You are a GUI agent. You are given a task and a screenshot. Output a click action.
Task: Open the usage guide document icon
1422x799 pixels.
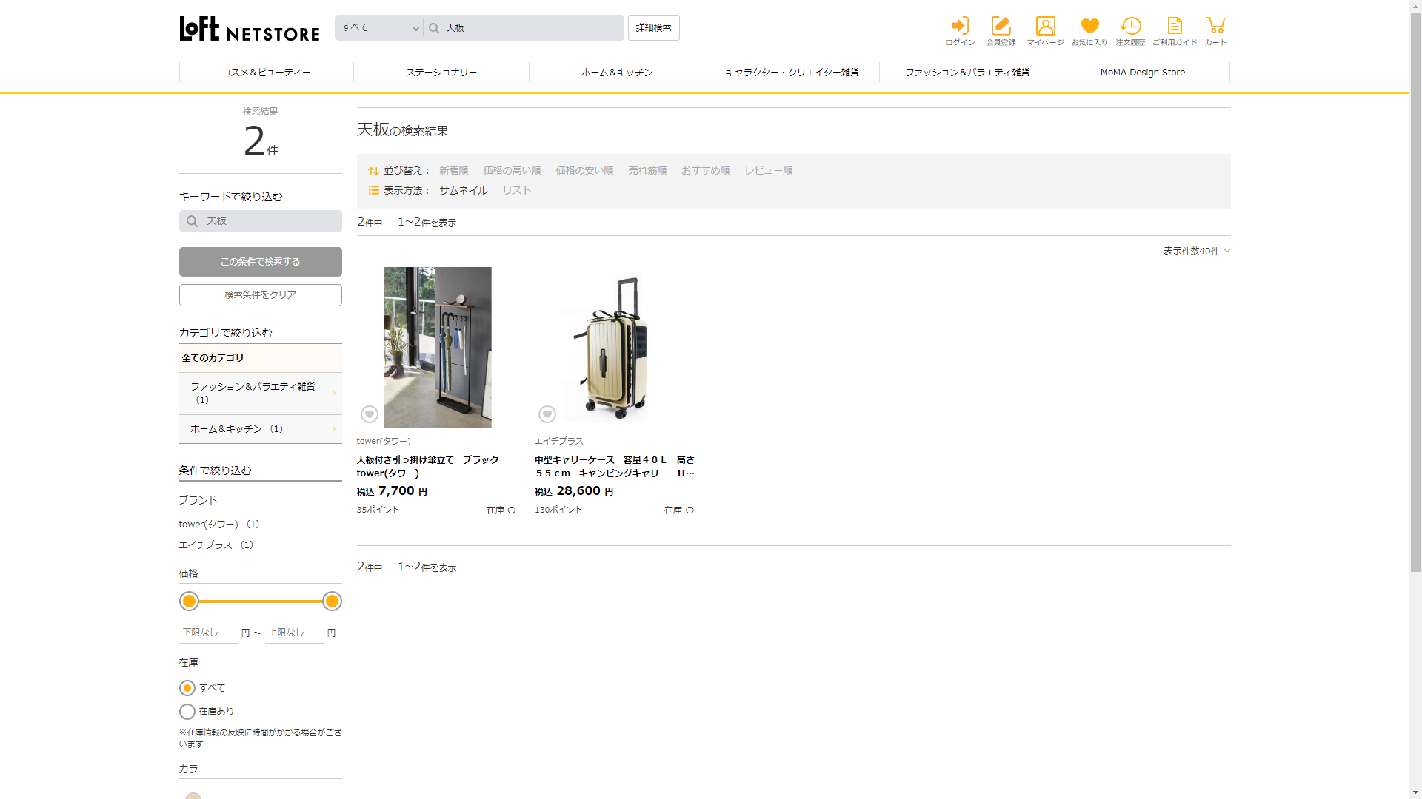click(1175, 27)
